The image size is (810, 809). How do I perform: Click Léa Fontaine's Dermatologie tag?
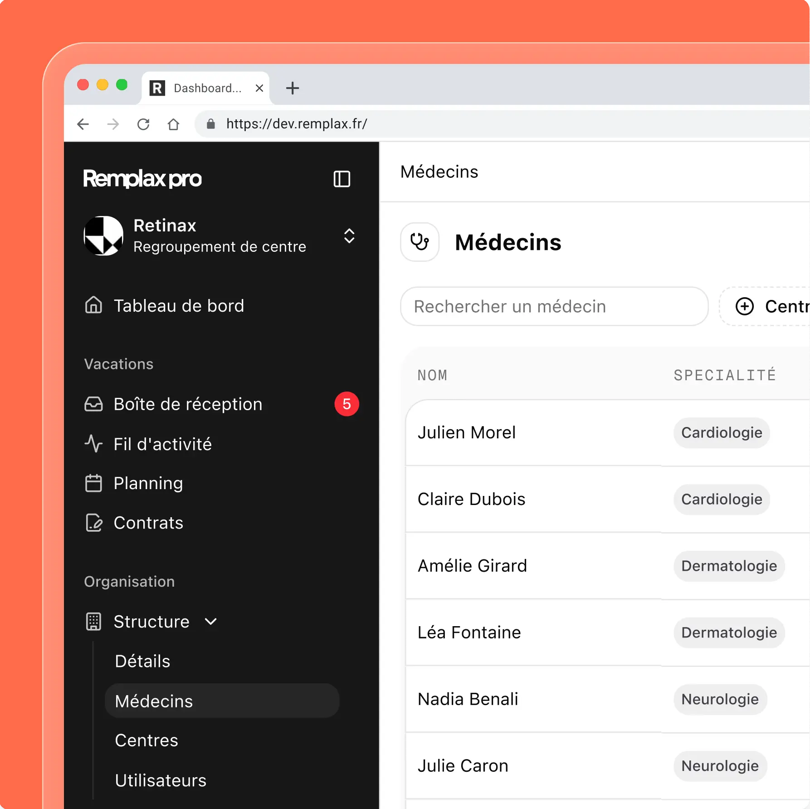[x=729, y=632]
